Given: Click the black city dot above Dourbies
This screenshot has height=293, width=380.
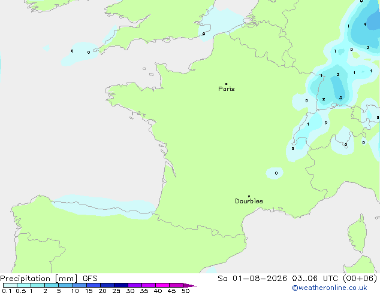Looking at the screenshot, I should point(249,196).
